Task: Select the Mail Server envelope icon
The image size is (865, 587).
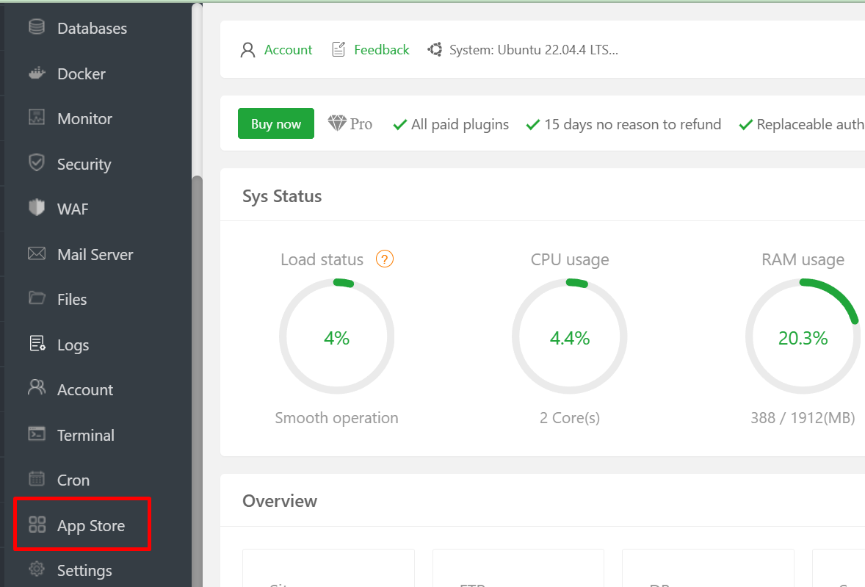Action: pyautogui.click(x=36, y=254)
